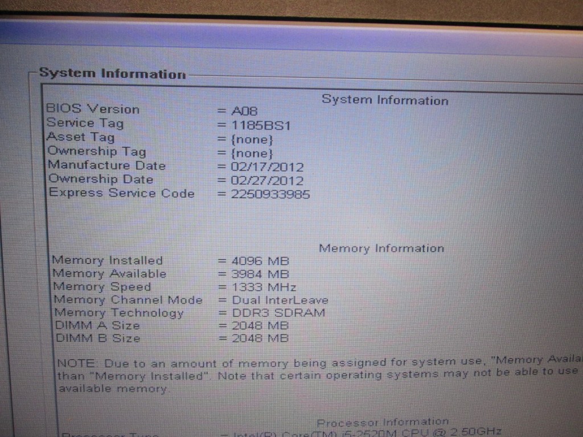Select the "Memory Installed" label
The height and width of the screenshot is (437, 583).
pos(108,260)
